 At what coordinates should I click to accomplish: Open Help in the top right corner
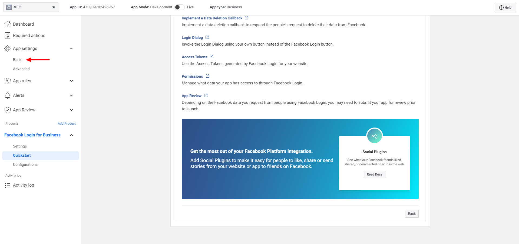click(505, 7)
